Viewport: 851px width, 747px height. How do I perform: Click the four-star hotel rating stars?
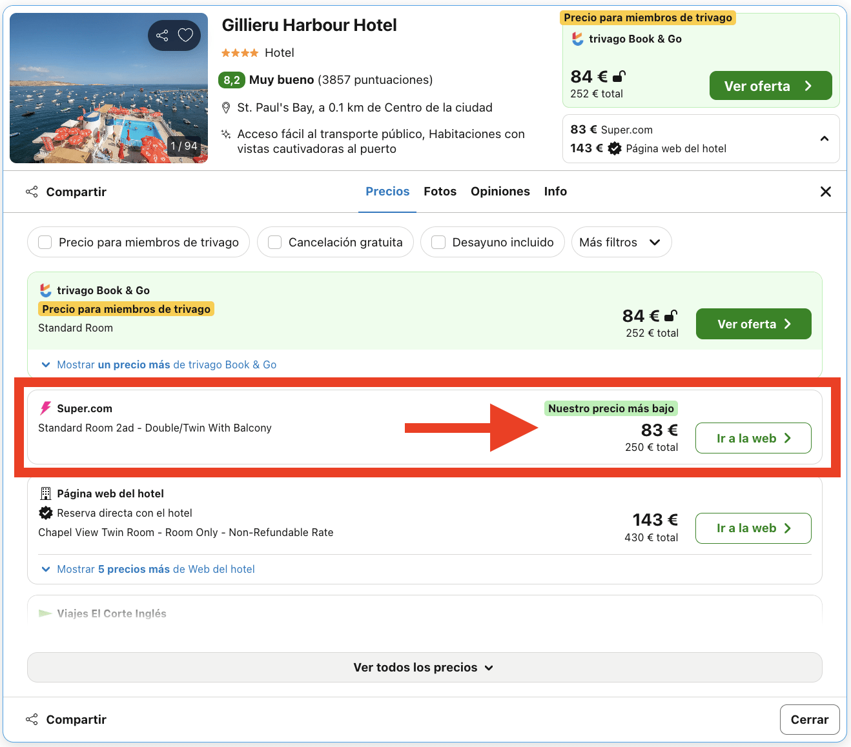(240, 53)
